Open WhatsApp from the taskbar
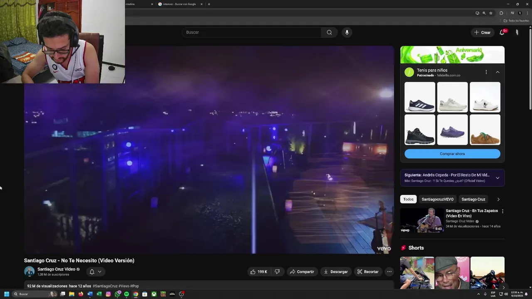 click(x=118, y=294)
